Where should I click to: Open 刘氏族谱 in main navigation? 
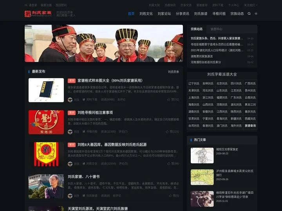click(x=201, y=14)
